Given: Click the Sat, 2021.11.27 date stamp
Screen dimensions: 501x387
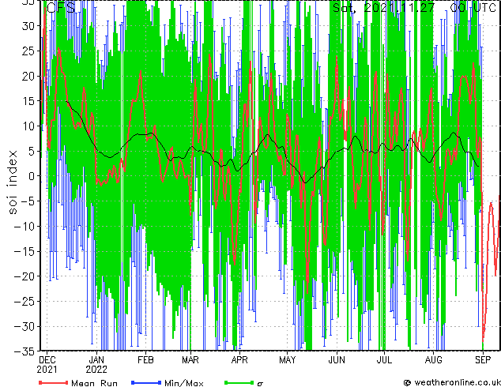Looking at the screenshot, I should [383, 7].
